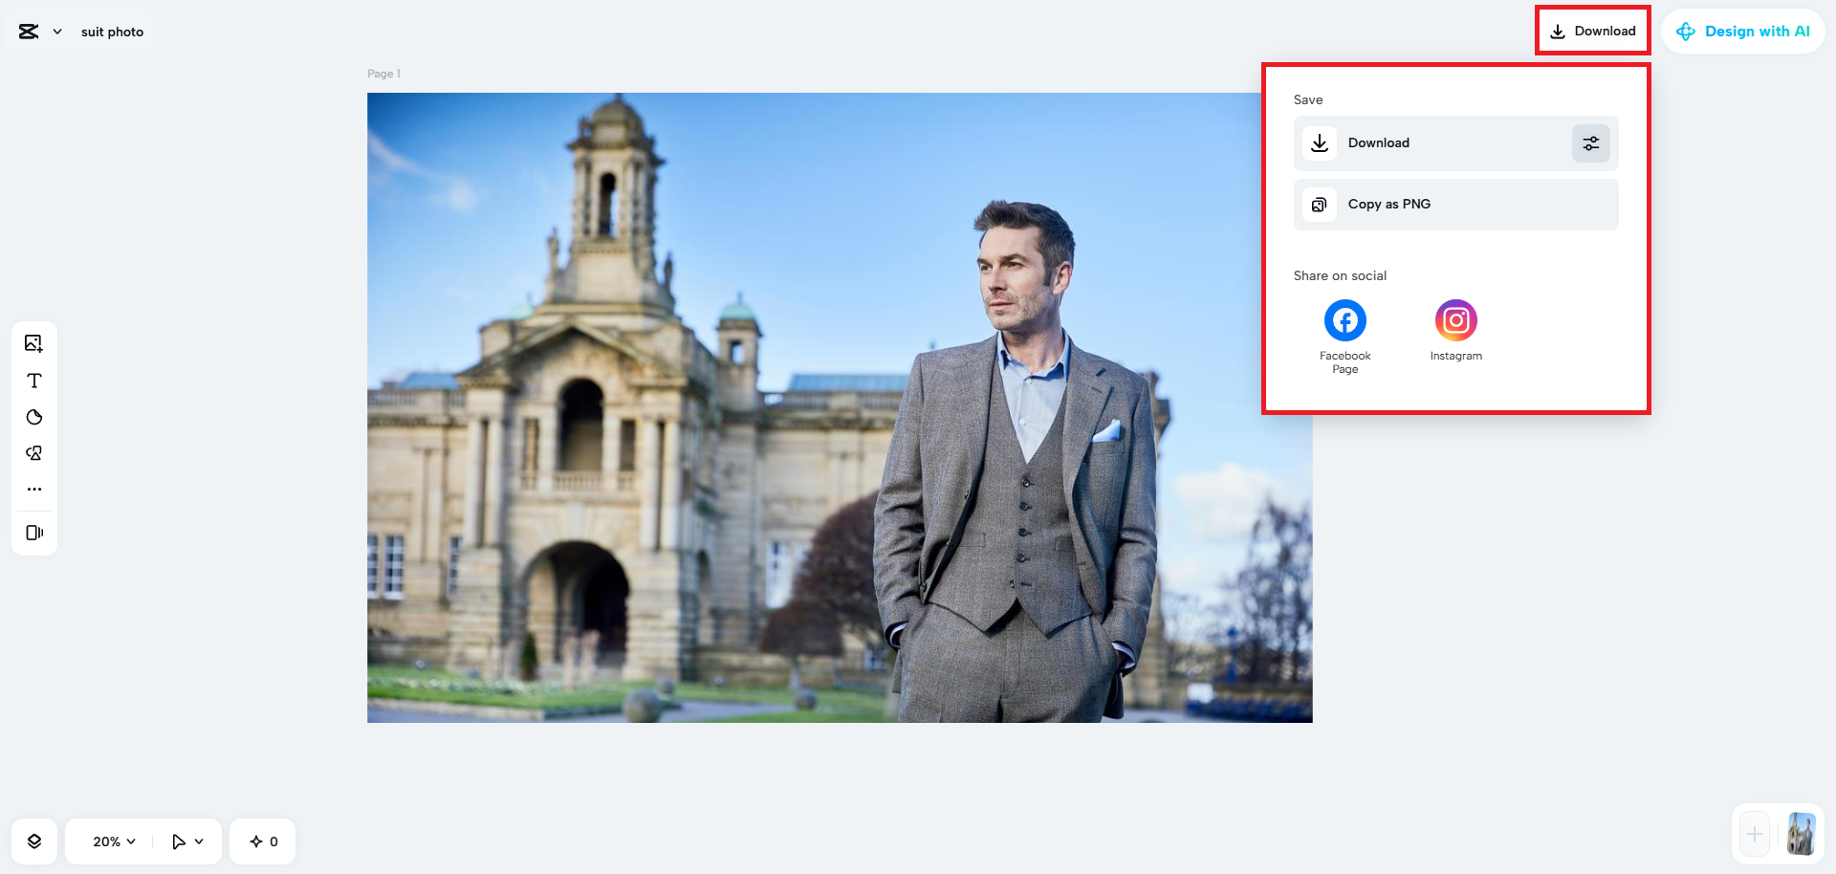Open the More options ellipsis in left toolbar
This screenshot has width=1836, height=874.
(33, 489)
